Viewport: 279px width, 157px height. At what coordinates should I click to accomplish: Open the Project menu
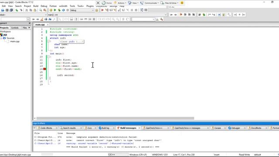pos(27,6)
